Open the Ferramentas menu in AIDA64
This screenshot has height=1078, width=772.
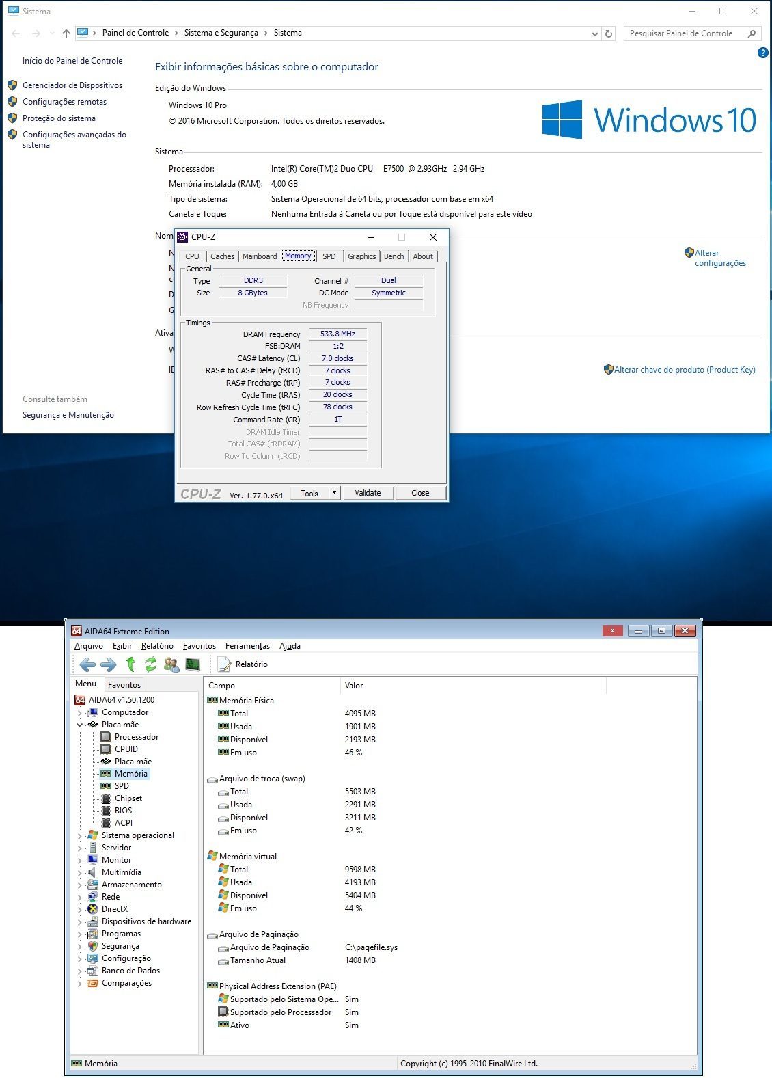(247, 646)
